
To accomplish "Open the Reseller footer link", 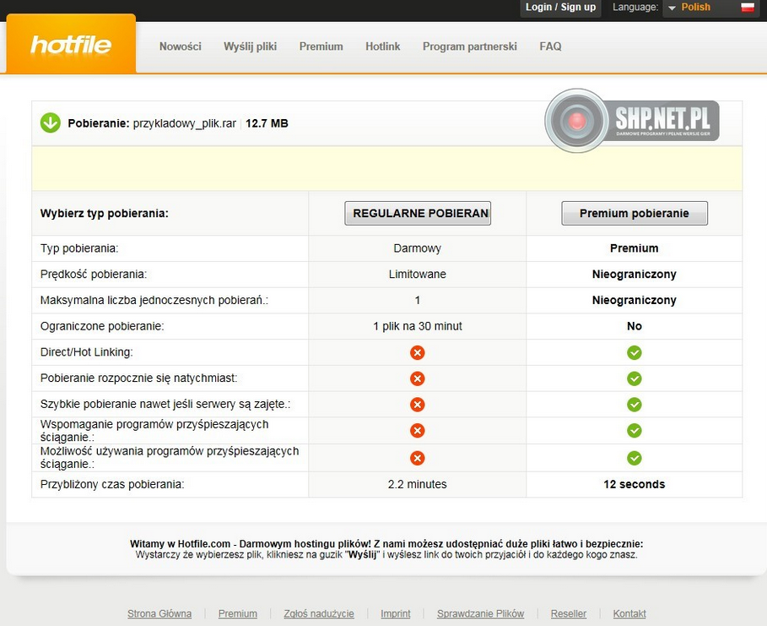I will click(x=569, y=614).
